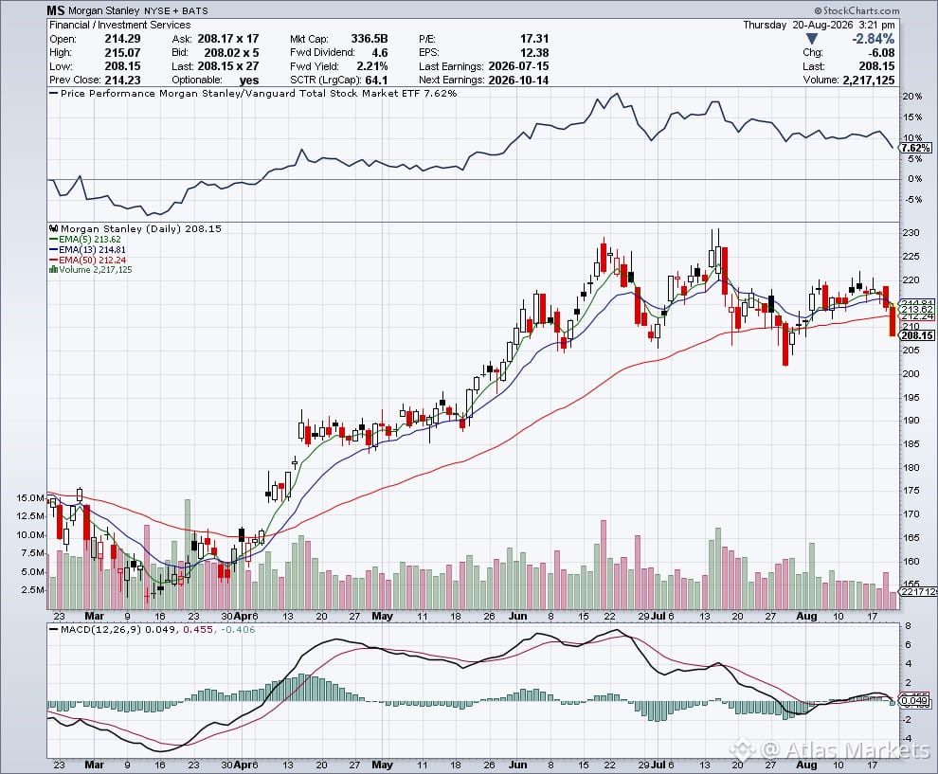Image resolution: width=938 pixels, height=774 pixels.
Task: Click the Prev Close value 214.23
Action: pyautogui.click(x=122, y=81)
